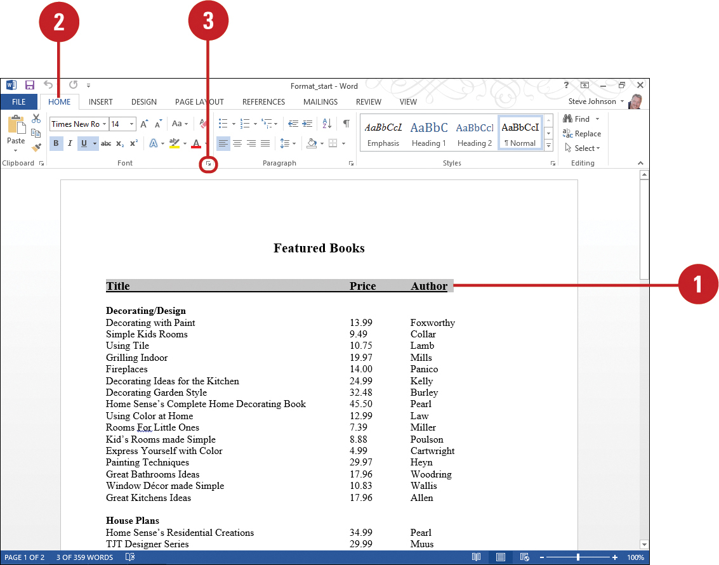Click the Cut scissors icon
Image resolution: width=719 pixels, height=565 pixels.
pyautogui.click(x=36, y=119)
